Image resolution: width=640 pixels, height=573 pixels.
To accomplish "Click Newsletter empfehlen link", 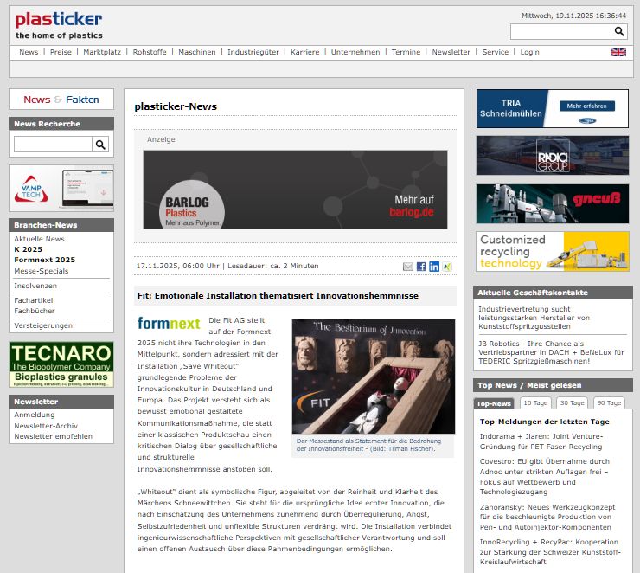I will (53, 436).
